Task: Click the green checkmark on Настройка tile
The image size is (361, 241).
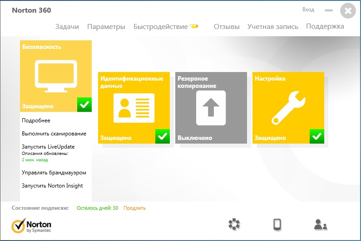Action: [317, 136]
